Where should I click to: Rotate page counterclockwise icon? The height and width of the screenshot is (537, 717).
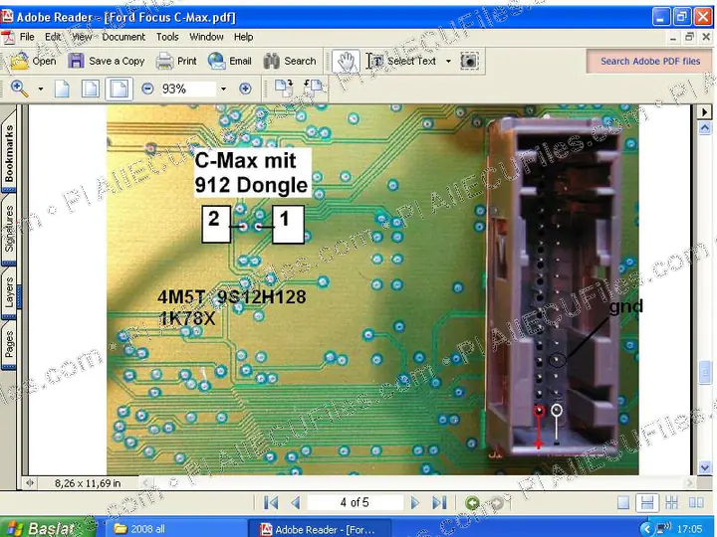[314, 88]
